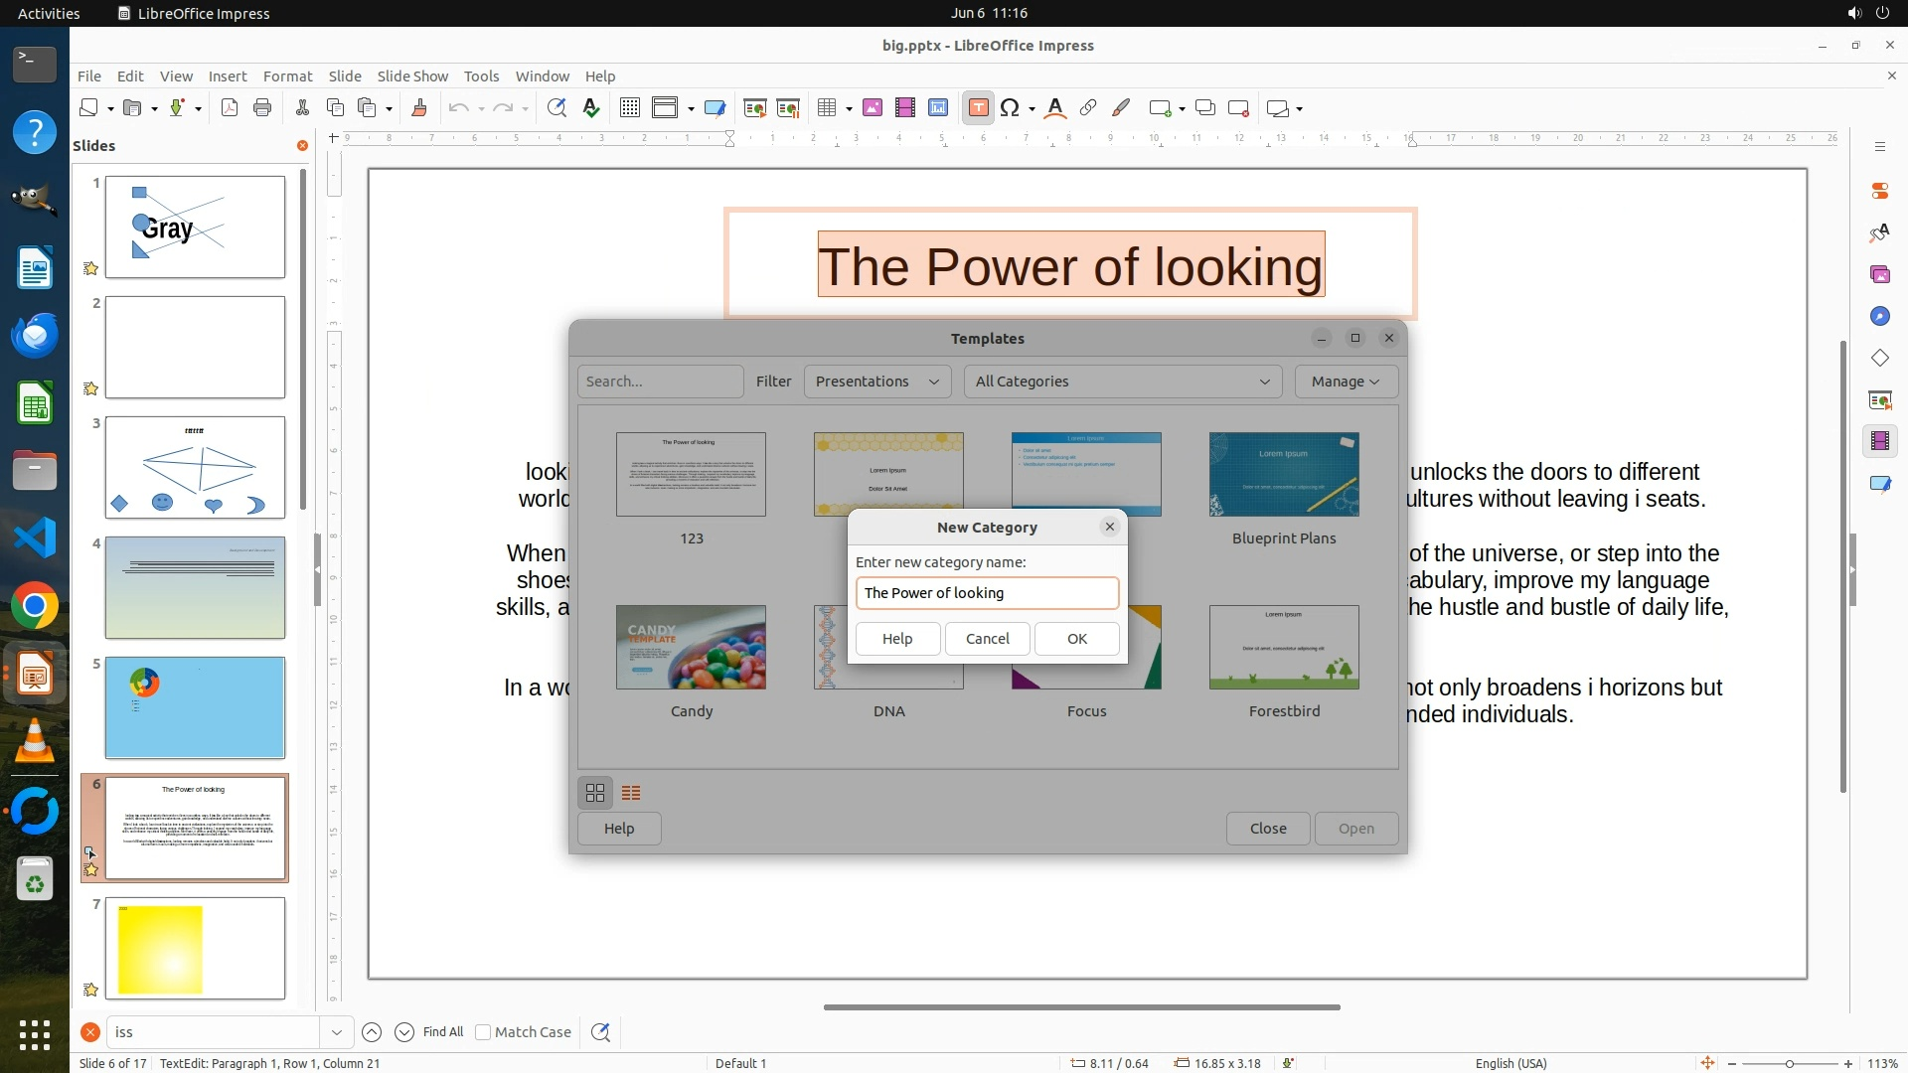Image resolution: width=1908 pixels, height=1073 pixels.
Task: Click the Clone Formatting paintbrush icon
Action: (418, 108)
